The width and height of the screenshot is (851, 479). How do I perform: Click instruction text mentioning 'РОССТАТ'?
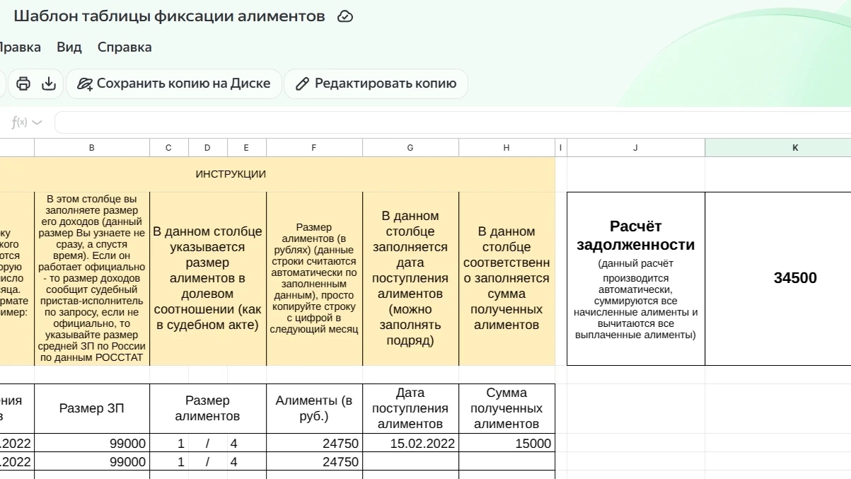[x=92, y=279]
